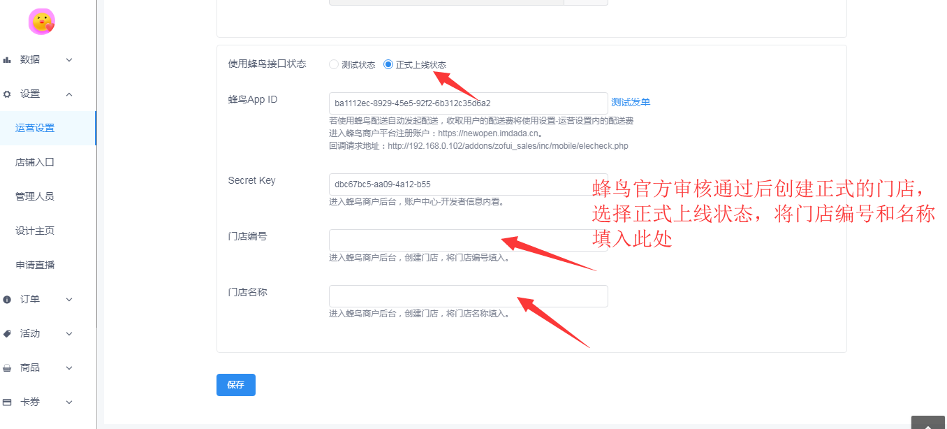Click into the Secret Key field

pos(469,184)
